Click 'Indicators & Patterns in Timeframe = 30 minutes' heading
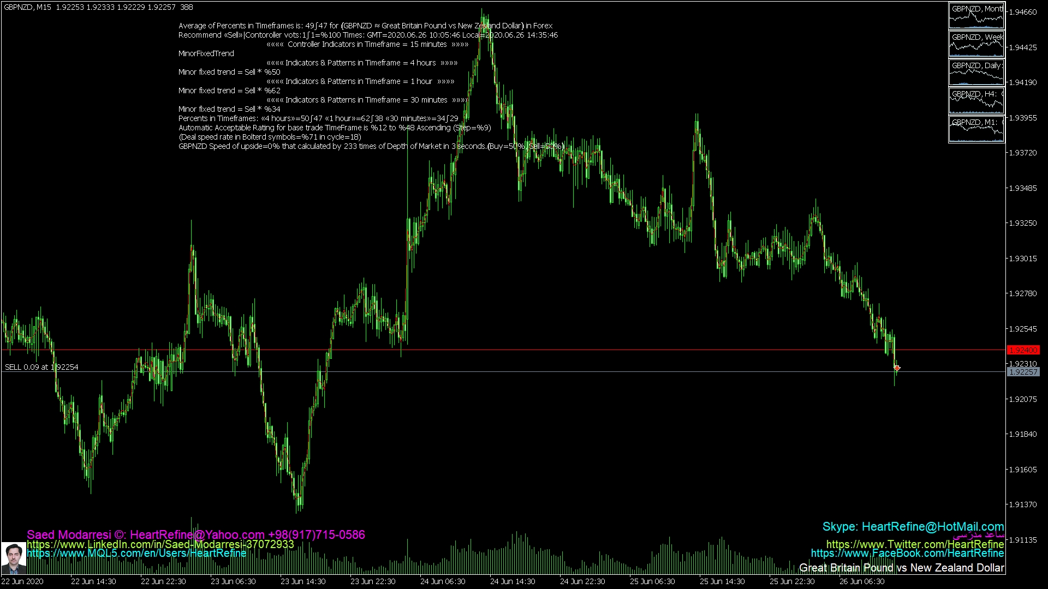The width and height of the screenshot is (1048, 589). pos(367,100)
